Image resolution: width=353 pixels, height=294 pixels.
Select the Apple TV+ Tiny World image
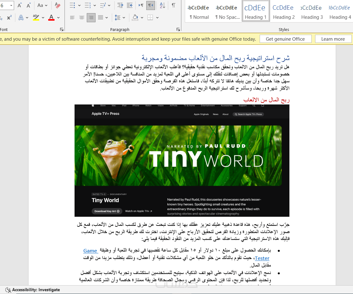click(x=182, y=160)
